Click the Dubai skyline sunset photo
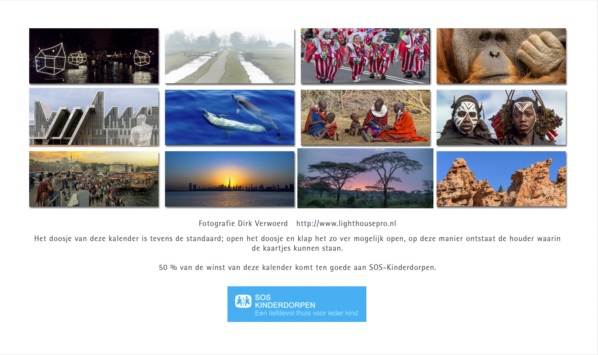The image size is (598, 355). pos(230,179)
